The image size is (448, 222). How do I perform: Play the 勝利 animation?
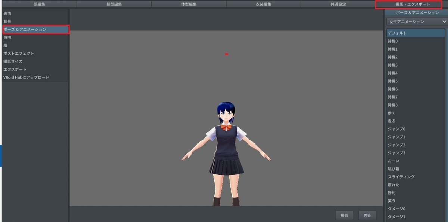(x=416, y=193)
